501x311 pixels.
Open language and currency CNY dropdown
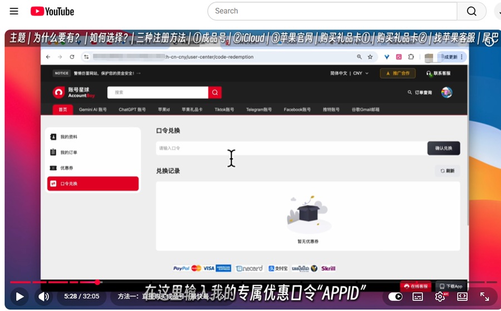pos(349,73)
